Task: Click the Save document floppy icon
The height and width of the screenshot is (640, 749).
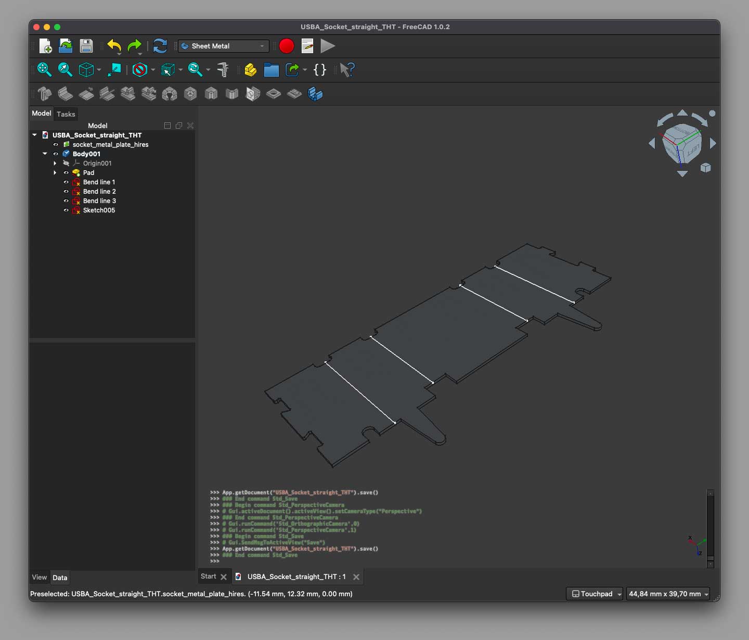Action: [86, 46]
